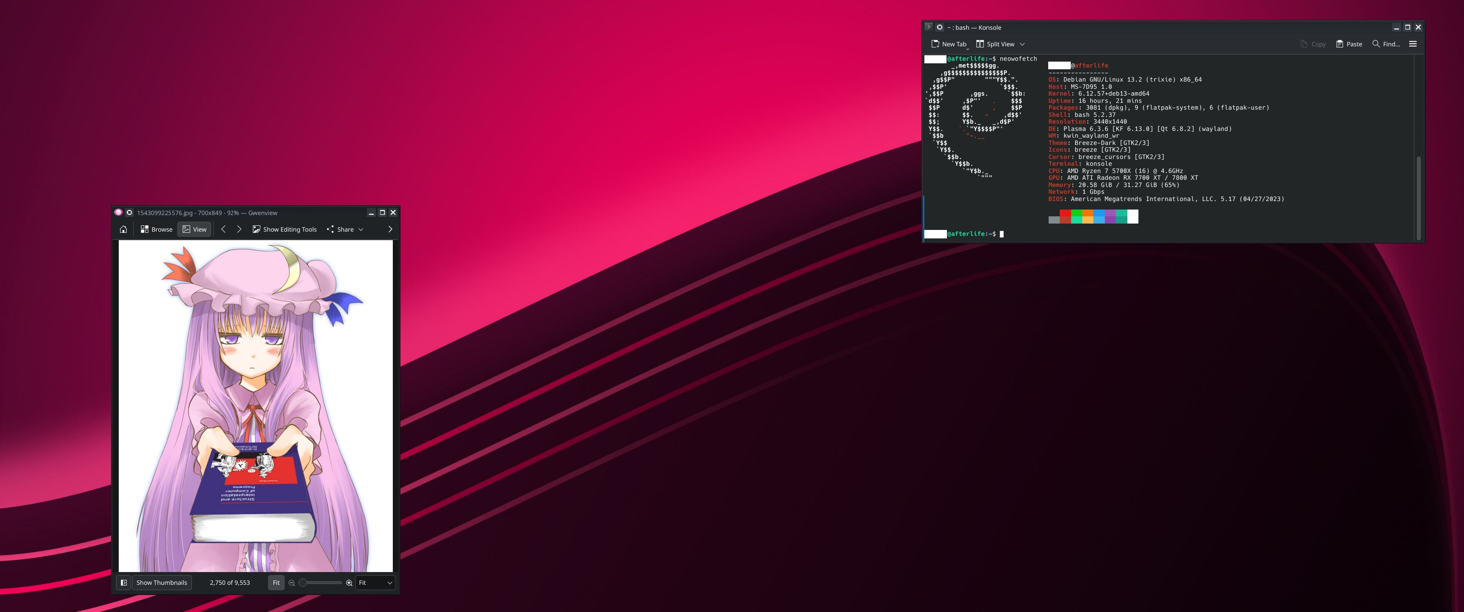Toggle the Gwenview sidebar button
The image size is (1464, 612).
coord(123,583)
